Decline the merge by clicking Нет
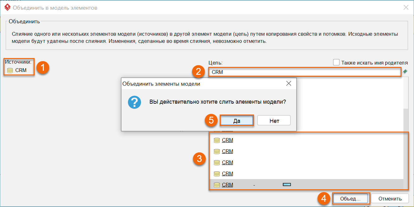The image size is (414, 207). (x=274, y=120)
